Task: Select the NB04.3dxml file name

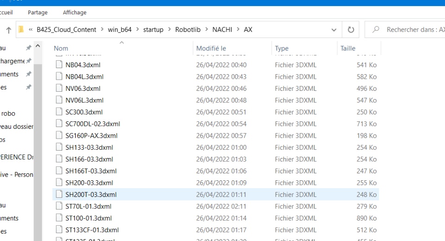Action: click(x=83, y=65)
